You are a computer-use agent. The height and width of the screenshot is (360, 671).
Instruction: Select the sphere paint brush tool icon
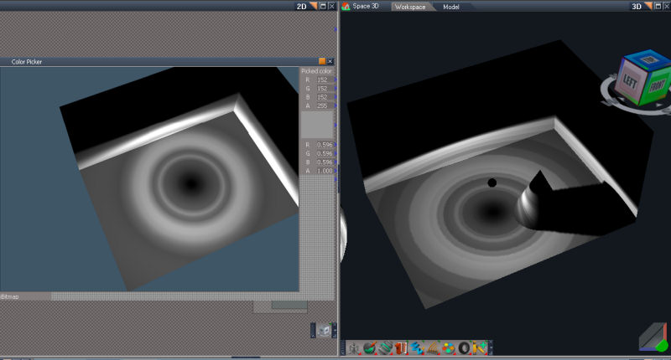370,348
